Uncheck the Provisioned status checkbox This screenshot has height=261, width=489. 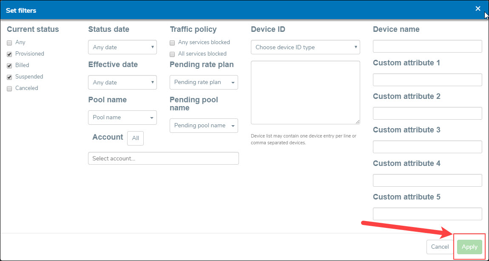pyautogui.click(x=9, y=54)
